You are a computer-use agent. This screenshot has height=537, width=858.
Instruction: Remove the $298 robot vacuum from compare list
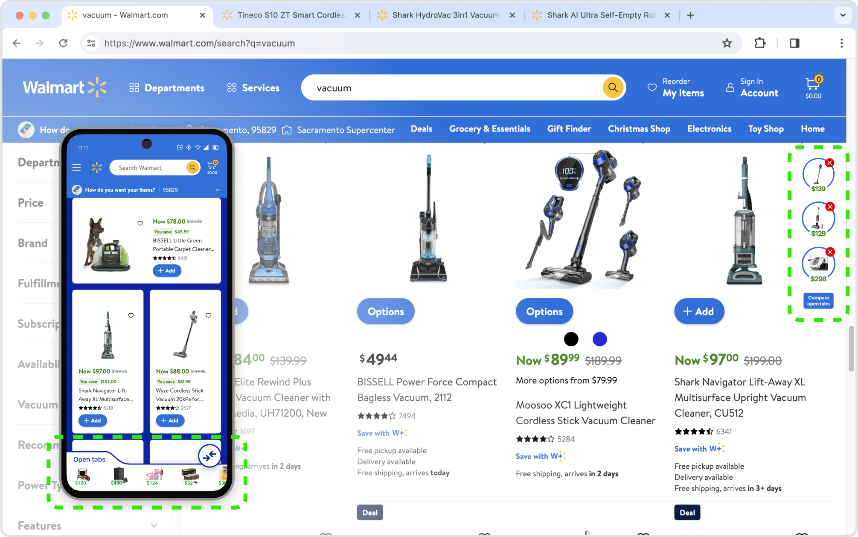point(830,252)
